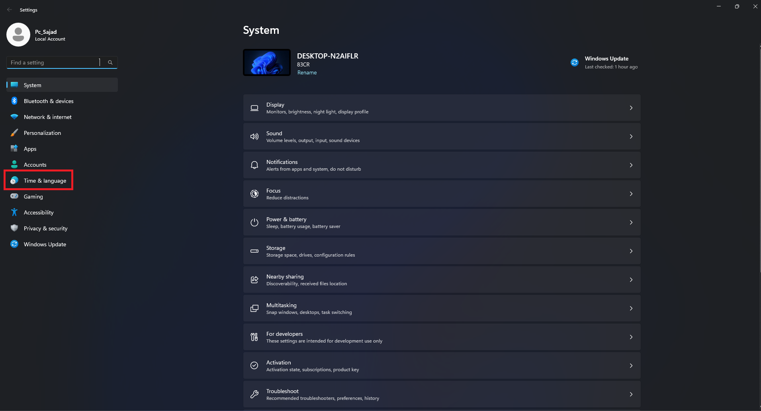The width and height of the screenshot is (761, 411).
Task: Click the Activation checkmark icon
Action: click(x=254, y=366)
